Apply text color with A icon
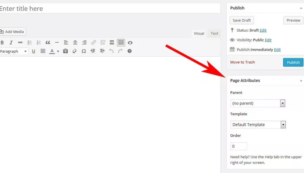304x173 pixels. 52,51
